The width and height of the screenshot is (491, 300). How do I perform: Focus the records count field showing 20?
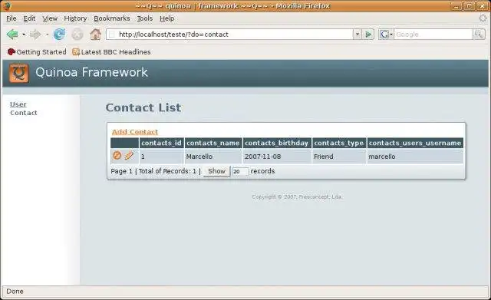point(240,171)
